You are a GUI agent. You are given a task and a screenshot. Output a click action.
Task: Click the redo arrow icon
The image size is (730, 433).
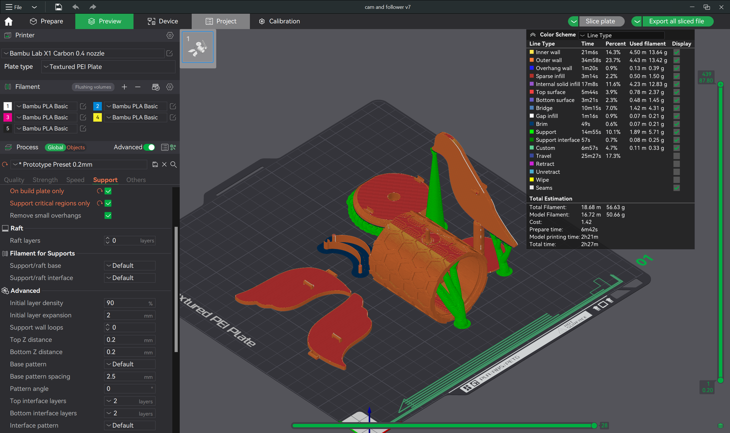(93, 7)
